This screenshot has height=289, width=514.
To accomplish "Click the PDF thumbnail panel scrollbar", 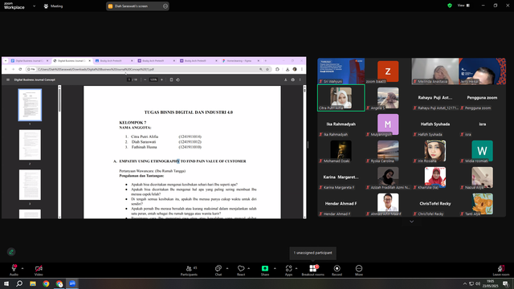I will click(59, 152).
